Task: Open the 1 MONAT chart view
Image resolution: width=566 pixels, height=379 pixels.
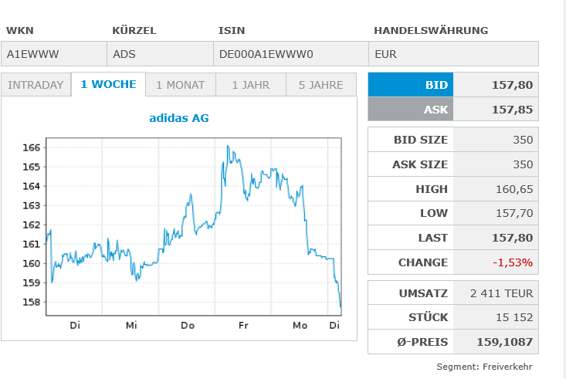Action: click(181, 85)
